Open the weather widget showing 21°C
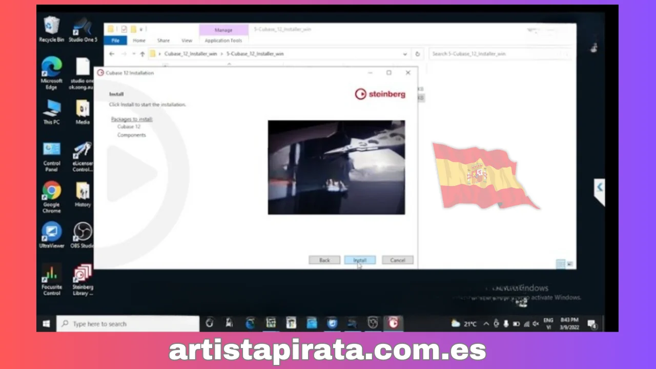The width and height of the screenshot is (656, 369). click(x=464, y=324)
